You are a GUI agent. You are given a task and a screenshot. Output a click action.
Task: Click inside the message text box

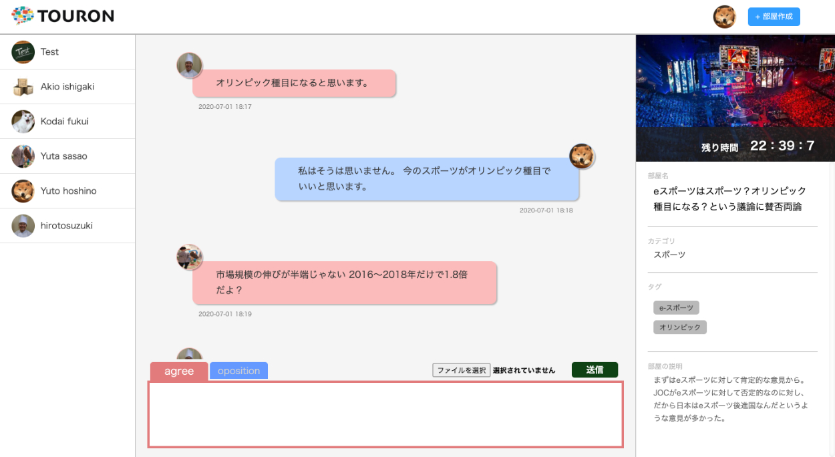point(385,414)
